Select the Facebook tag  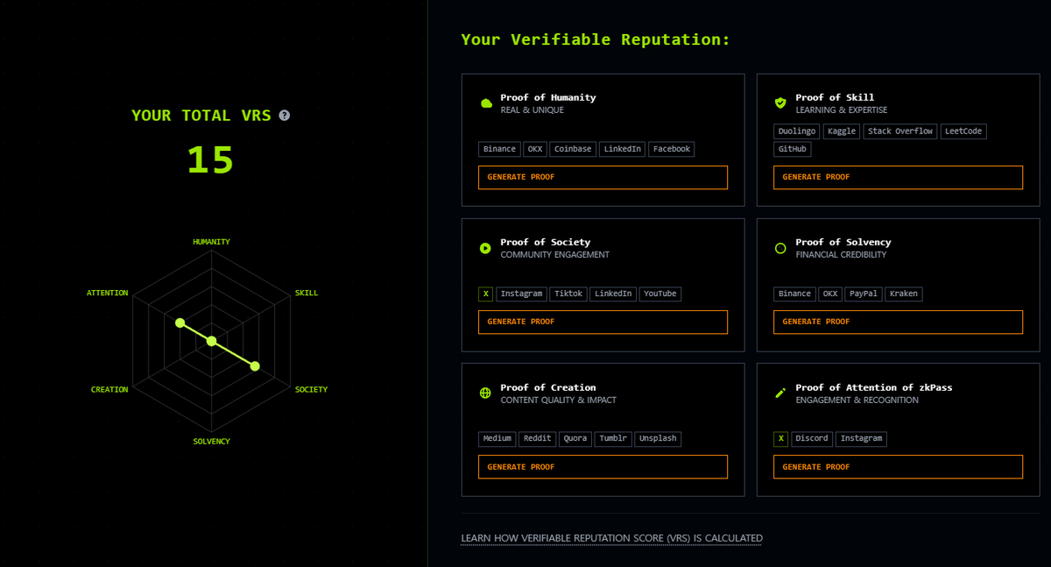pyautogui.click(x=672, y=149)
